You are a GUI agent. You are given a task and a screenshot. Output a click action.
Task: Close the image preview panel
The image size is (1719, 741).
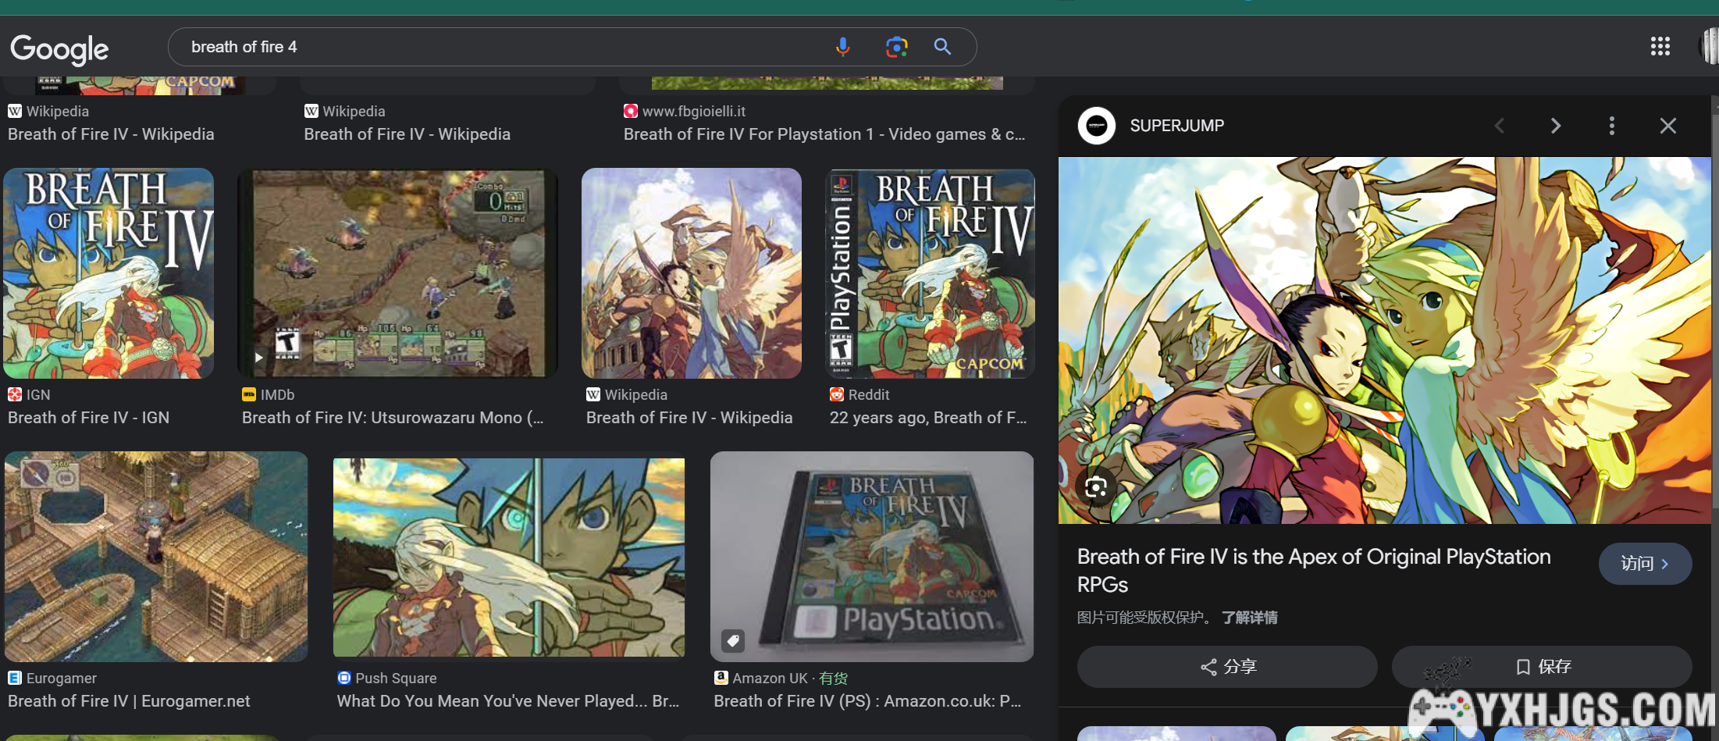tap(1667, 126)
